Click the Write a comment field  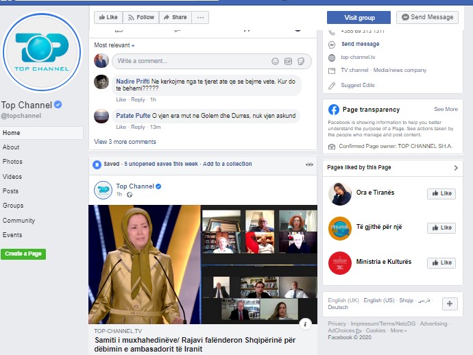click(192, 61)
